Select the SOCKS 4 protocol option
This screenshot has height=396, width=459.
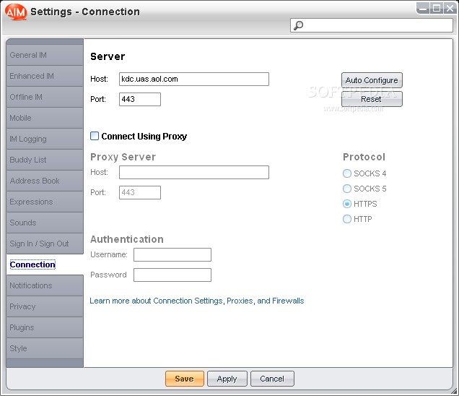pyautogui.click(x=347, y=173)
